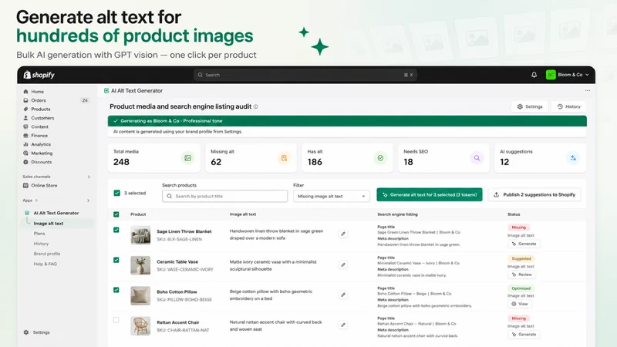This screenshot has width=617, height=347.
Task: Open Sage Linen Throw Blanket thumbnail
Action: coord(140,235)
